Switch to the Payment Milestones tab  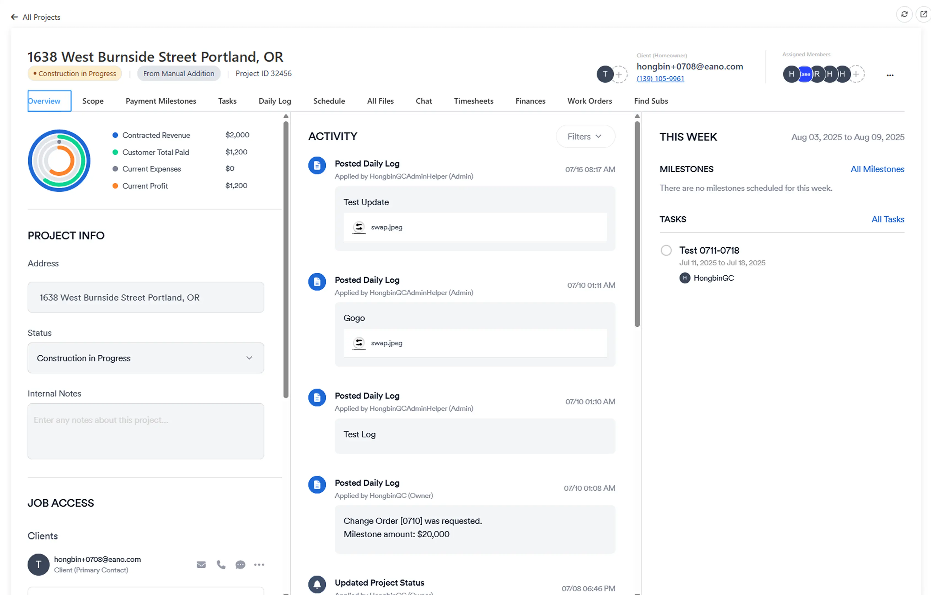click(x=161, y=101)
